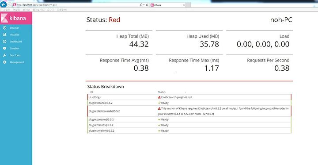318x165 pixels.
Task: Open Management gear icon
Action: (x=5, y=62)
